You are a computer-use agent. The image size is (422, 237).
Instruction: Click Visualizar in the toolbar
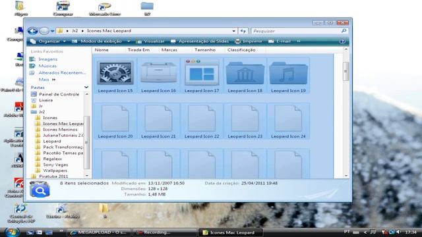(x=150, y=41)
